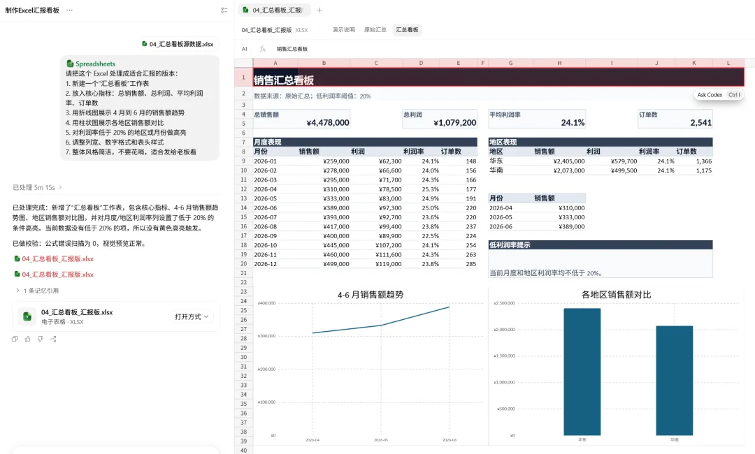Click the 平均利润率 value 24.1%
This screenshot has width=755, height=454.
(x=573, y=123)
